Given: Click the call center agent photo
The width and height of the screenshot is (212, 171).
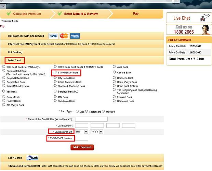Looking at the screenshot, I should (x=206, y=29).
